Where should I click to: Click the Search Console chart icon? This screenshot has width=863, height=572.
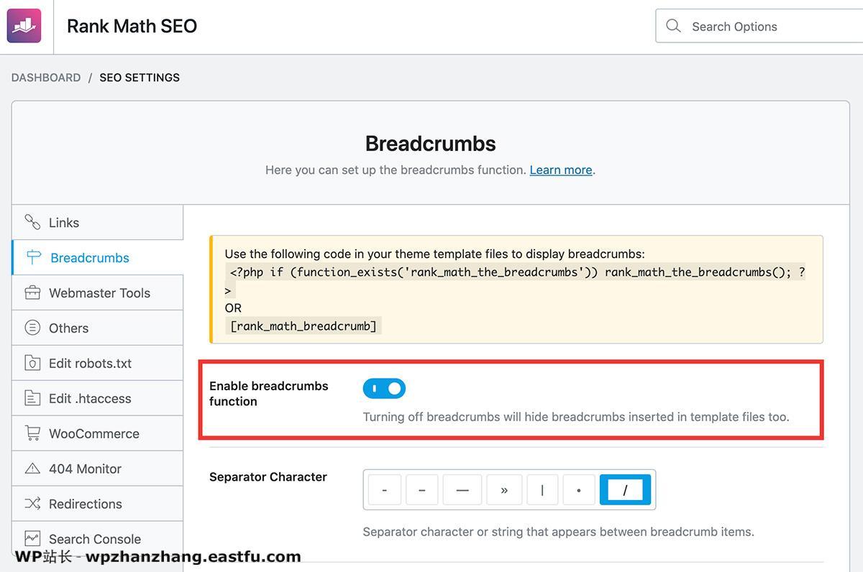(x=32, y=538)
